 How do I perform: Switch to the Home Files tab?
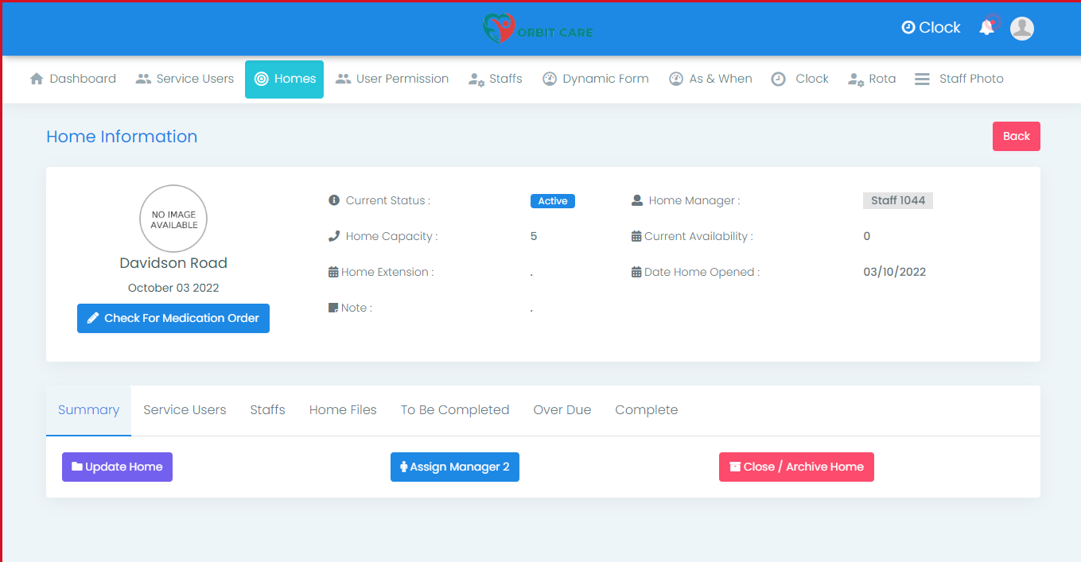(x=343, y=409)
